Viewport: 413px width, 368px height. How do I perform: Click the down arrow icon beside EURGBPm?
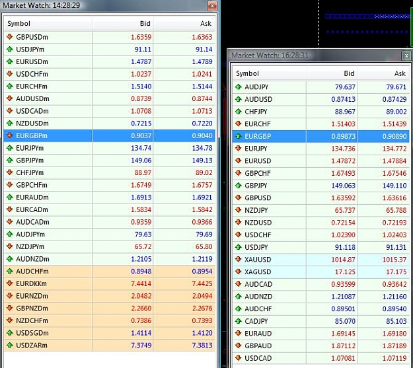[x=10, y=135]
